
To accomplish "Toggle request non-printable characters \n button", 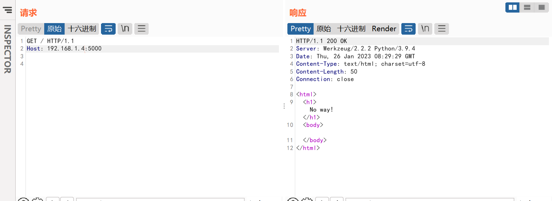I will [x=125, y=29].
